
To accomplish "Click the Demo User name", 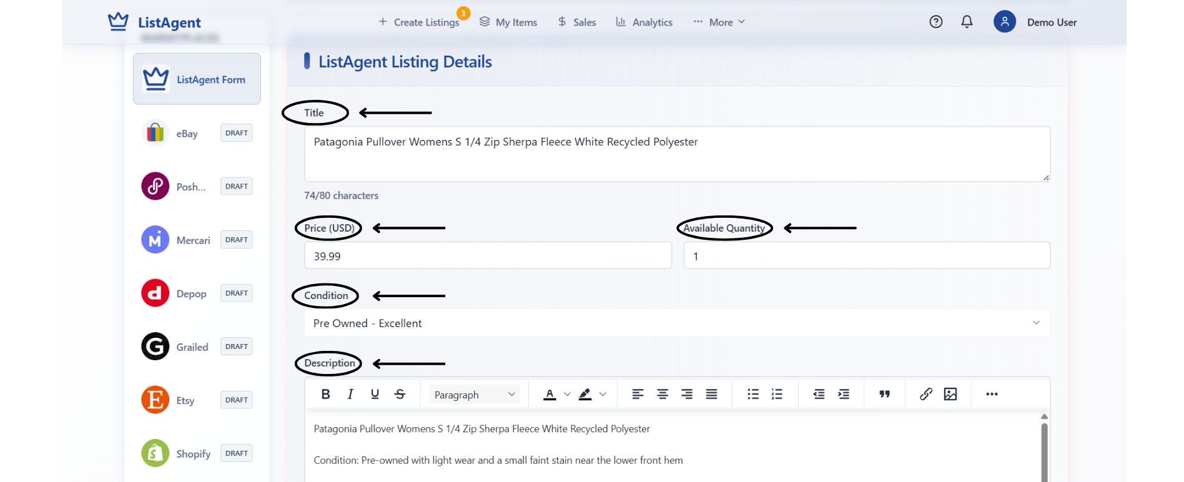I will pos(1052,22).
